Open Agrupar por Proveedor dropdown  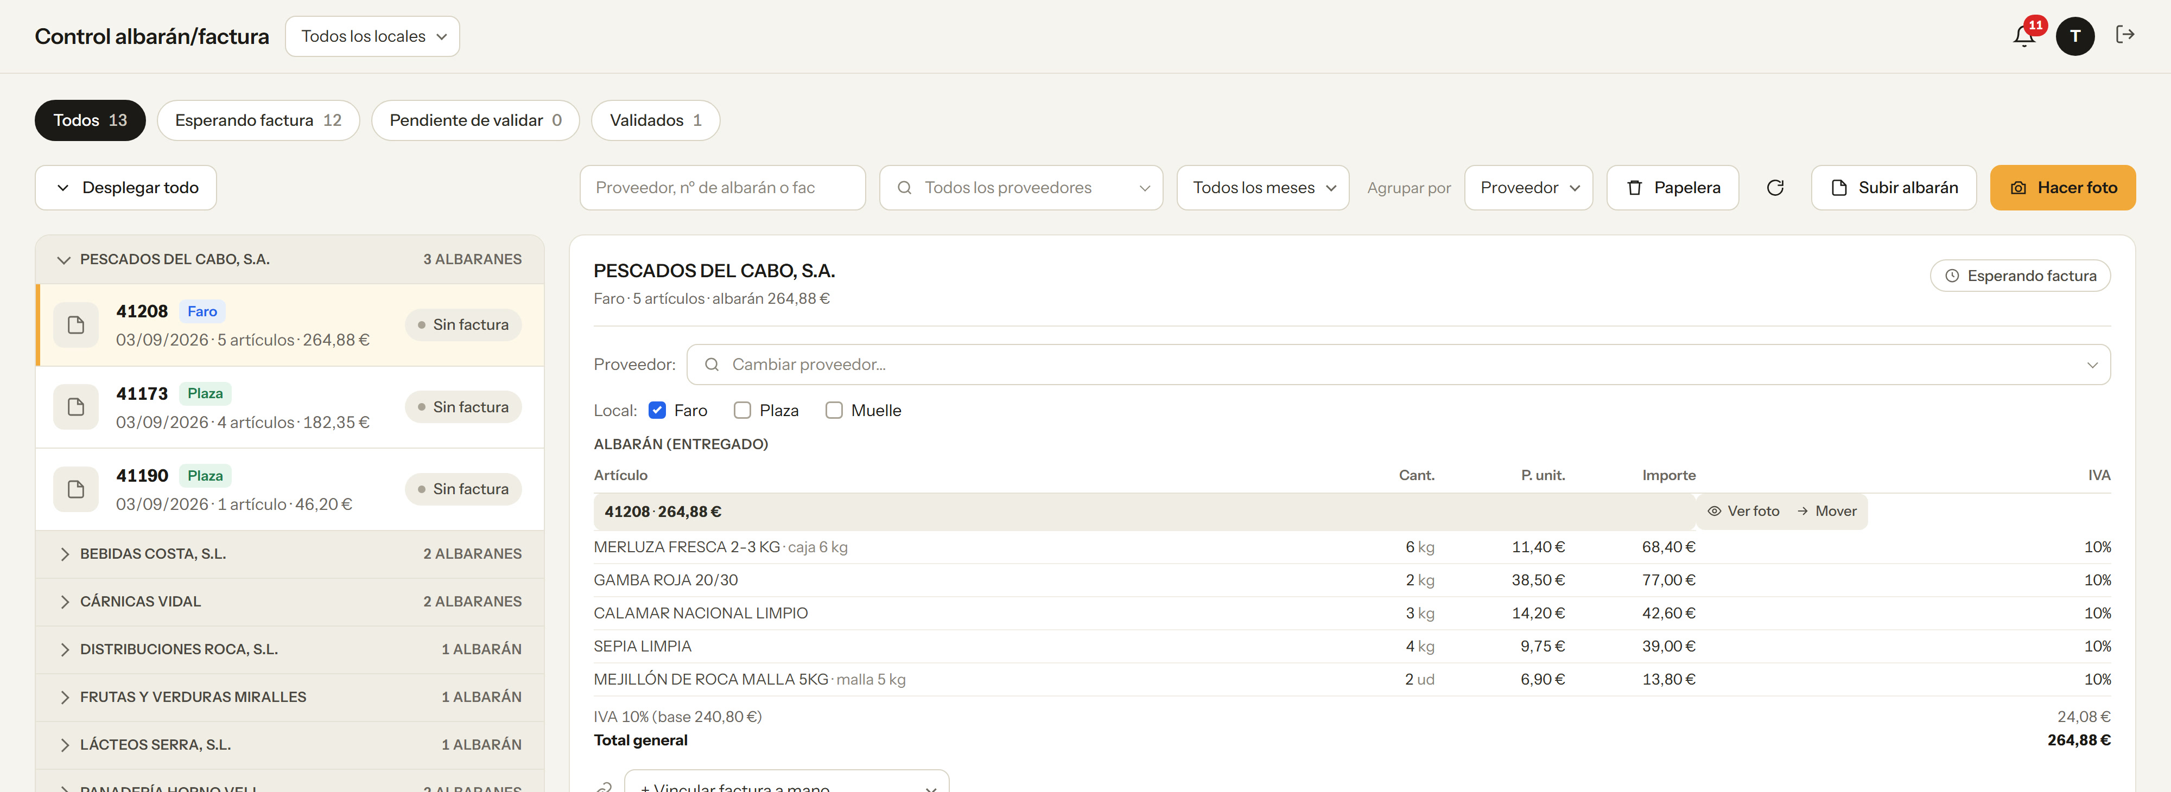click(1528, 188)
